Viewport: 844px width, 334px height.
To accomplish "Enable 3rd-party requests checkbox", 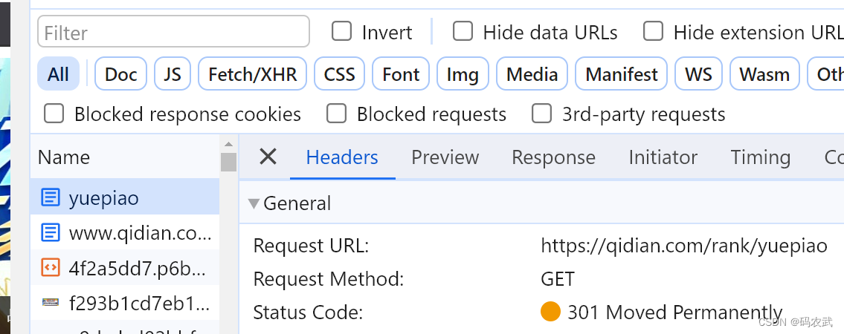I will pyautogui.click(x=541, y=114).
